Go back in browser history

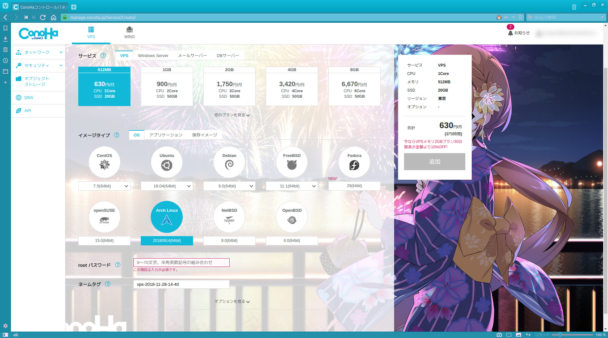5,17
